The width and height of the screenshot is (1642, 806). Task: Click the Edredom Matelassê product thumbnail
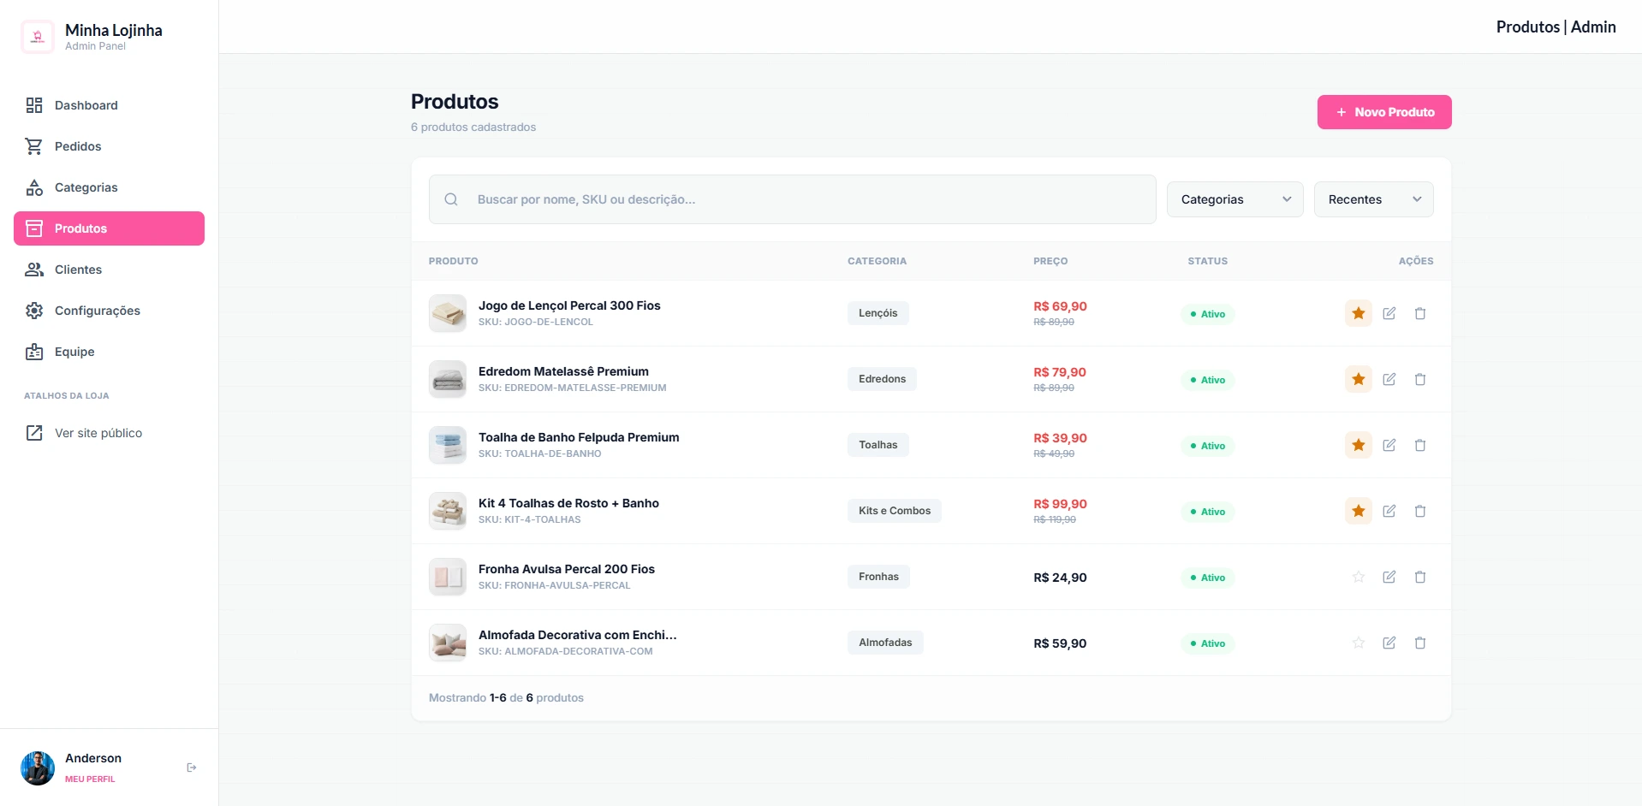tap(448, 379)
